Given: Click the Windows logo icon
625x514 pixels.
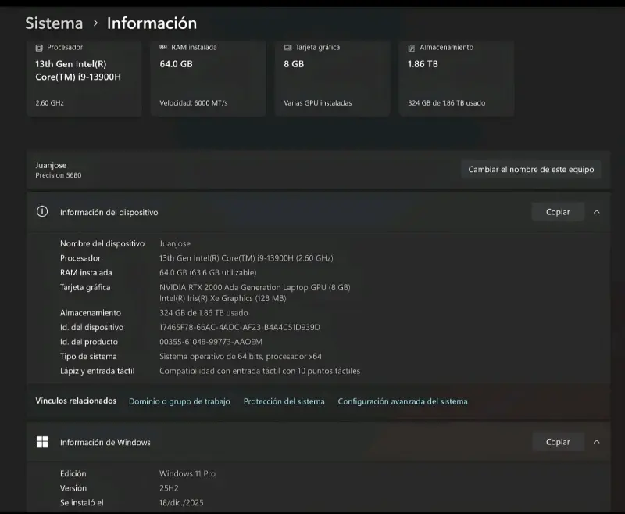Looking at the screenshot, I should [42, 441].
